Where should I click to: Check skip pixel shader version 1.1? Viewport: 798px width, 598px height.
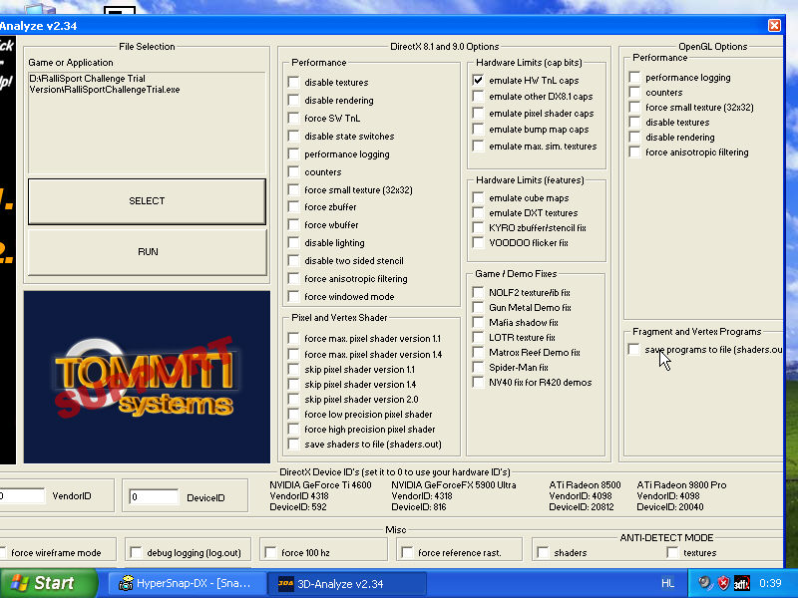(x=293, y=369)
